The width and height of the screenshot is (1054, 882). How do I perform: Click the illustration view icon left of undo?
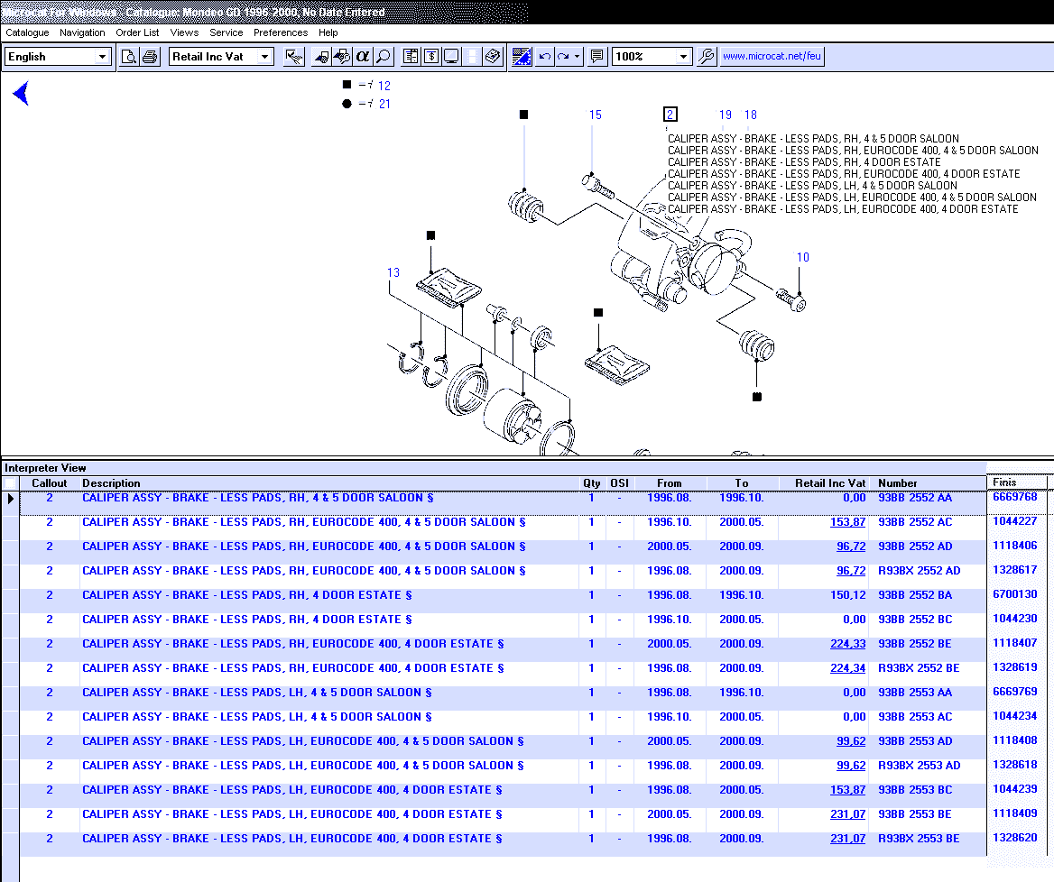pyautogui.click(x=522, y=57)
